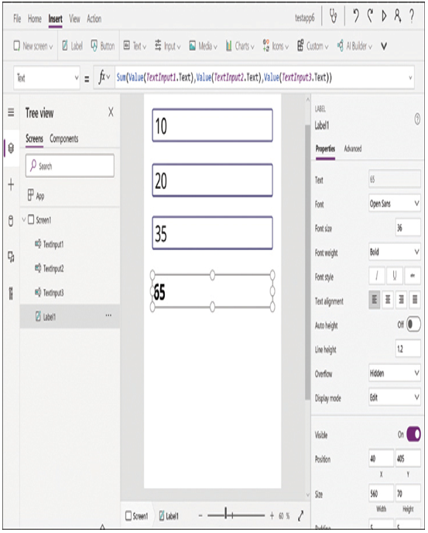Viewport: 428px width, 533px height.
Task: Open the Font weight Bold dropdown
Action: pos(395,252)
